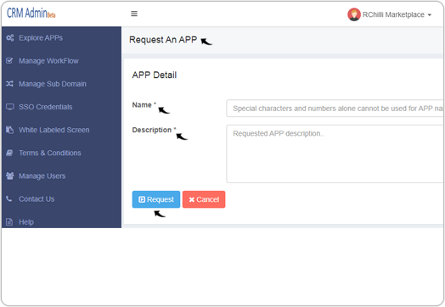
Task: Click the White Labeled Screen icon
Action: click(x=9, y=130)
